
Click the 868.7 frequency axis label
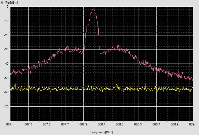pyautogui.click(x=156, y=125)
